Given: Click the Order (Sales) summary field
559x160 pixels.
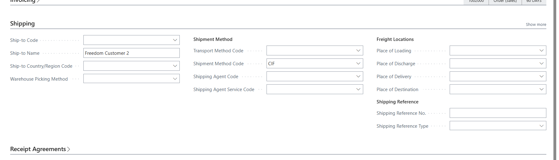Looking at the screenshot, I should pos(505,2).
